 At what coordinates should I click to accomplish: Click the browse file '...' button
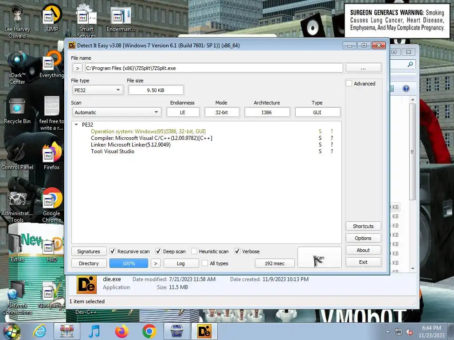pos(364,68)
